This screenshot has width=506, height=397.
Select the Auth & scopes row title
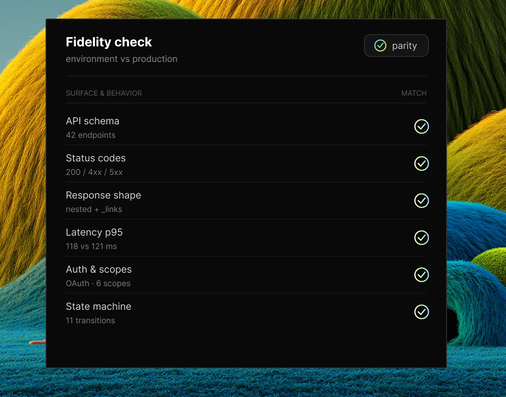tap(99, 269)
